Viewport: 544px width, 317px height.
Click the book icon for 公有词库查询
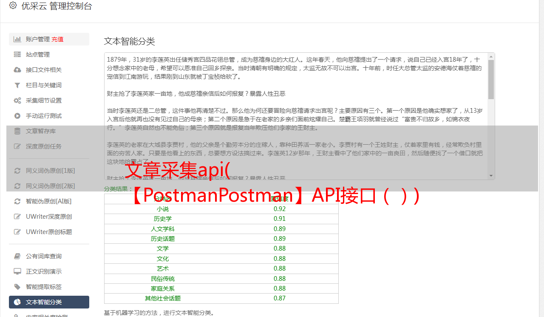pyautogui.click(x=17, y=256)
